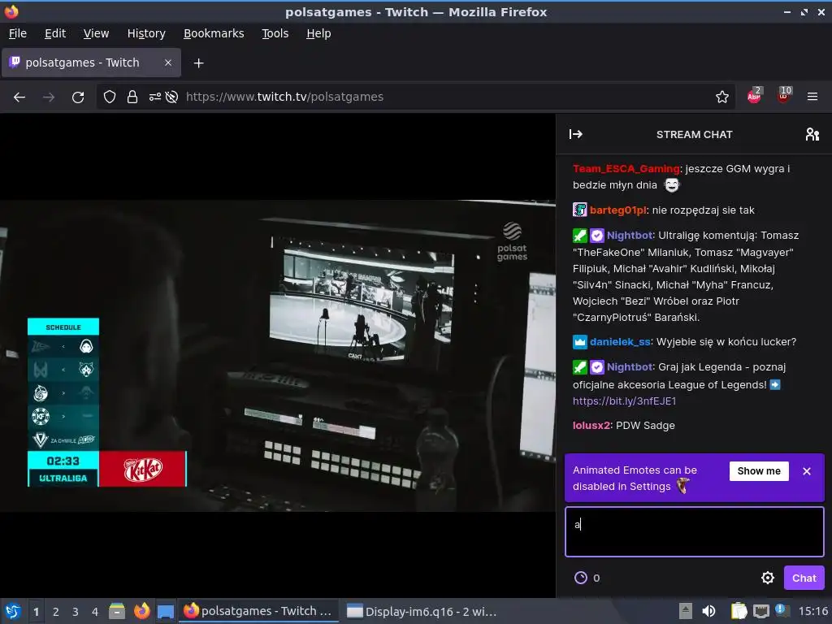Open the Help menu
This screenshot has height=624, width=832.
point(318,33)
